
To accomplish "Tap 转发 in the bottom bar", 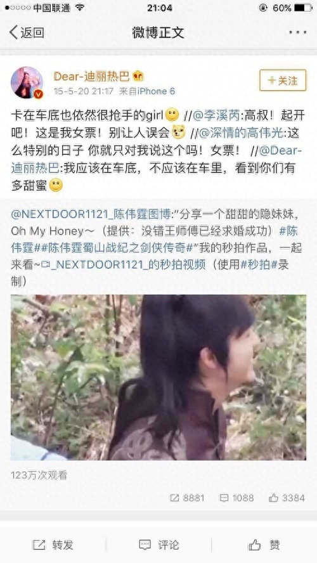I will (x=53, y=545).
